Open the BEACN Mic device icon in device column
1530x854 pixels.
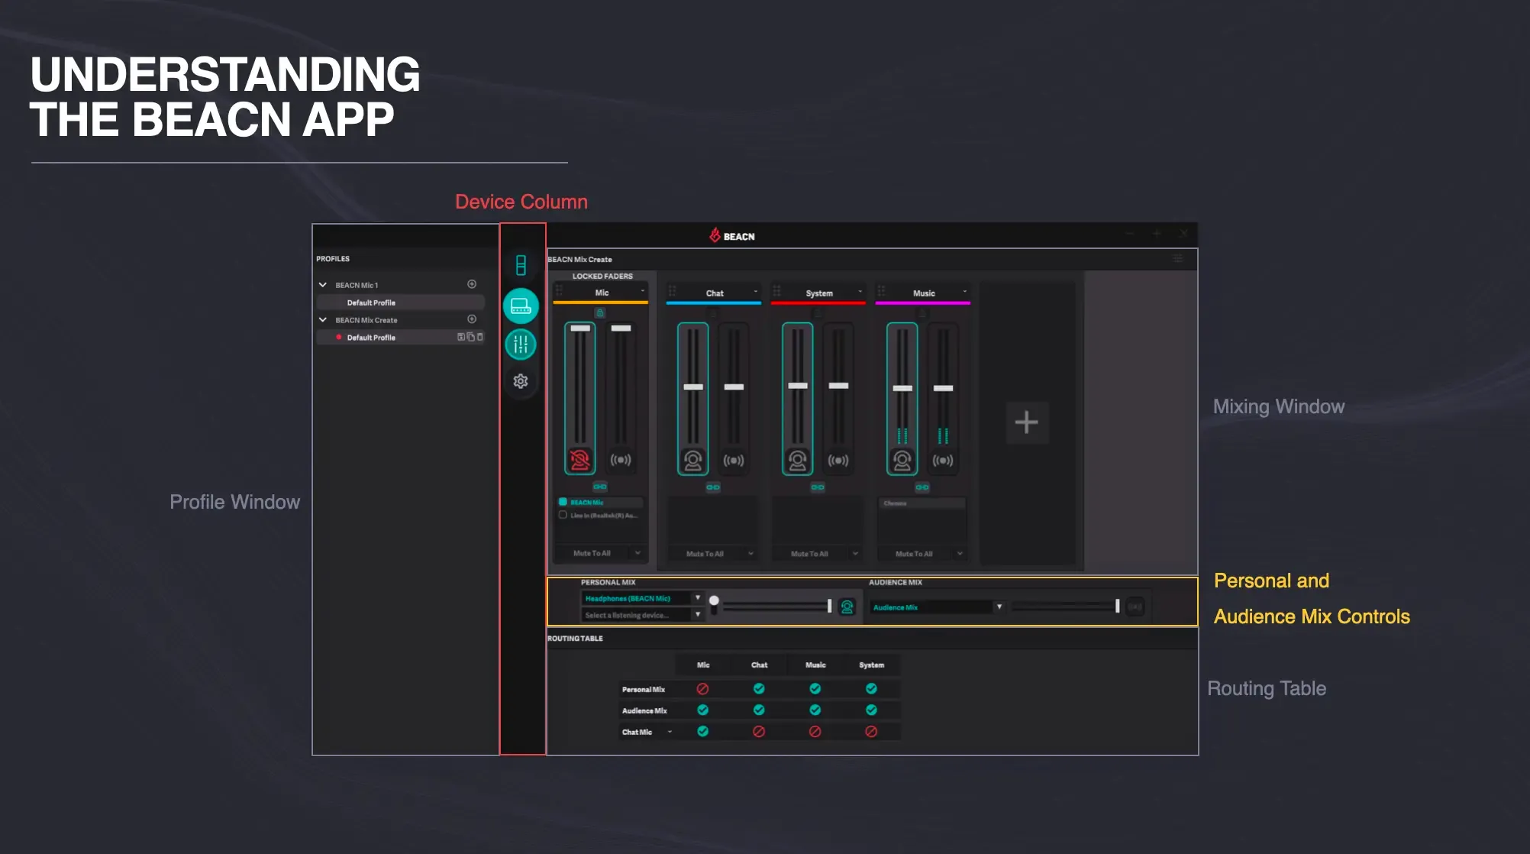521,265
